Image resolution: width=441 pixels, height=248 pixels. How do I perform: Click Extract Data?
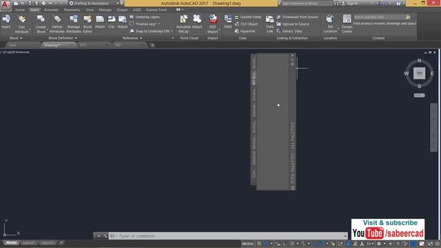pos(289,31)
